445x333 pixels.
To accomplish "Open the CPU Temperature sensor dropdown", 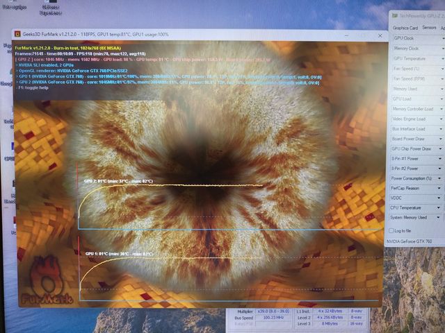I will tap(439, 207).
